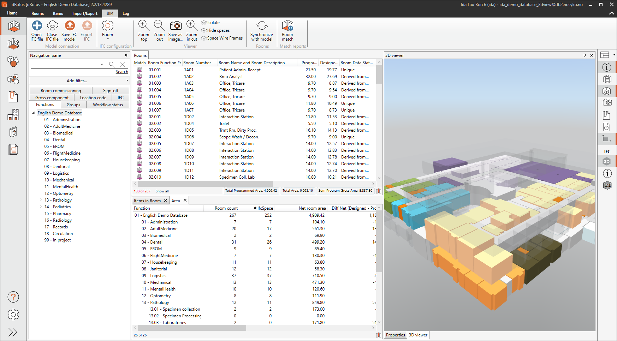Open Room match reports icon
Image resolution: width=617 pixels, height=341 pixels.
[287, 26]
